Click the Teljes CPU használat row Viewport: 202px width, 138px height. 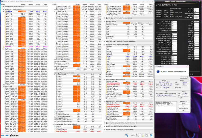tap(77, 61)
